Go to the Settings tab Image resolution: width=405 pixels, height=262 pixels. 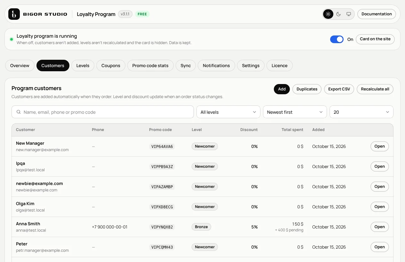(x=251, y=65)
